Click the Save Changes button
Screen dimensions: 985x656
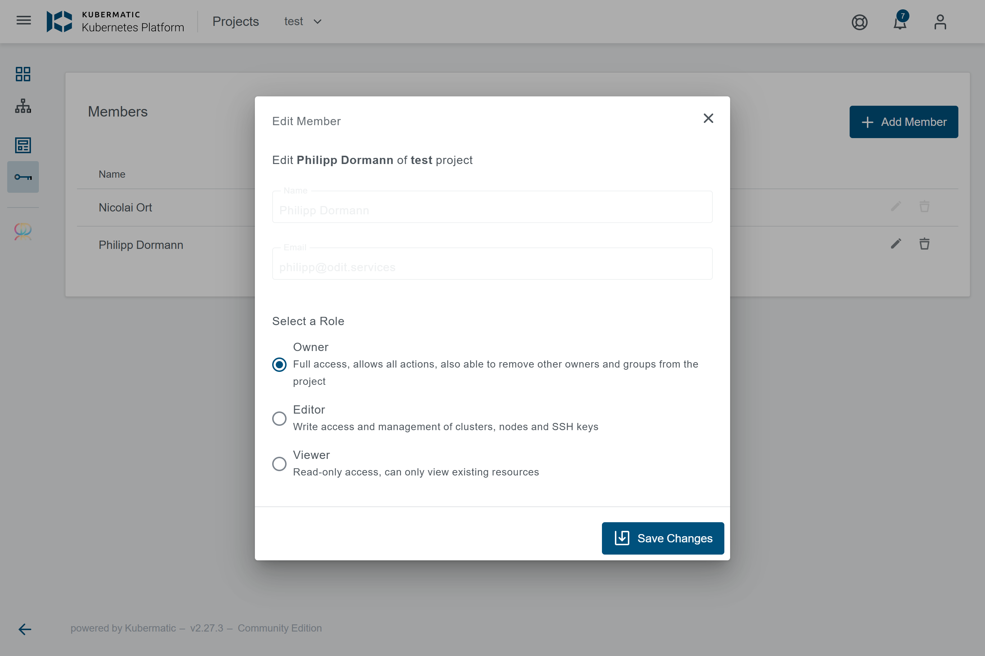[x=662, y=538]
